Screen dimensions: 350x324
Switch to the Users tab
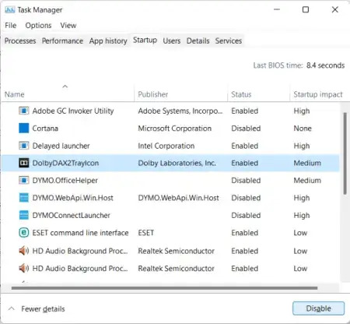[x=172, y=40]
